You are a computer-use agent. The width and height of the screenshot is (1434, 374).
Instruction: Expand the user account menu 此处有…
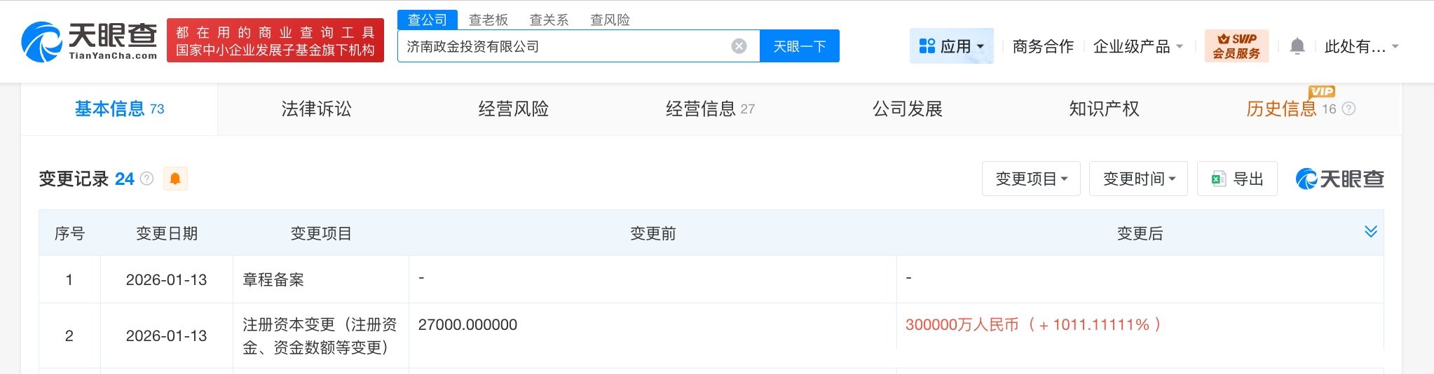coord(1361,46)
